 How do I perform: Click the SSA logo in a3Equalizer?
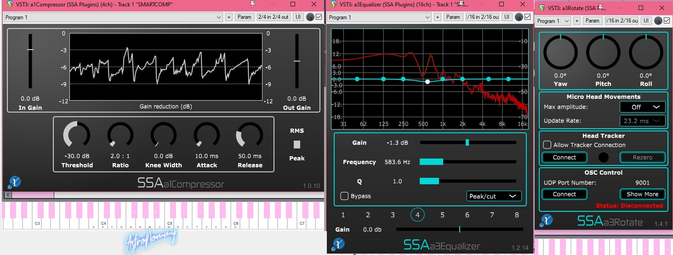[338, 244]
